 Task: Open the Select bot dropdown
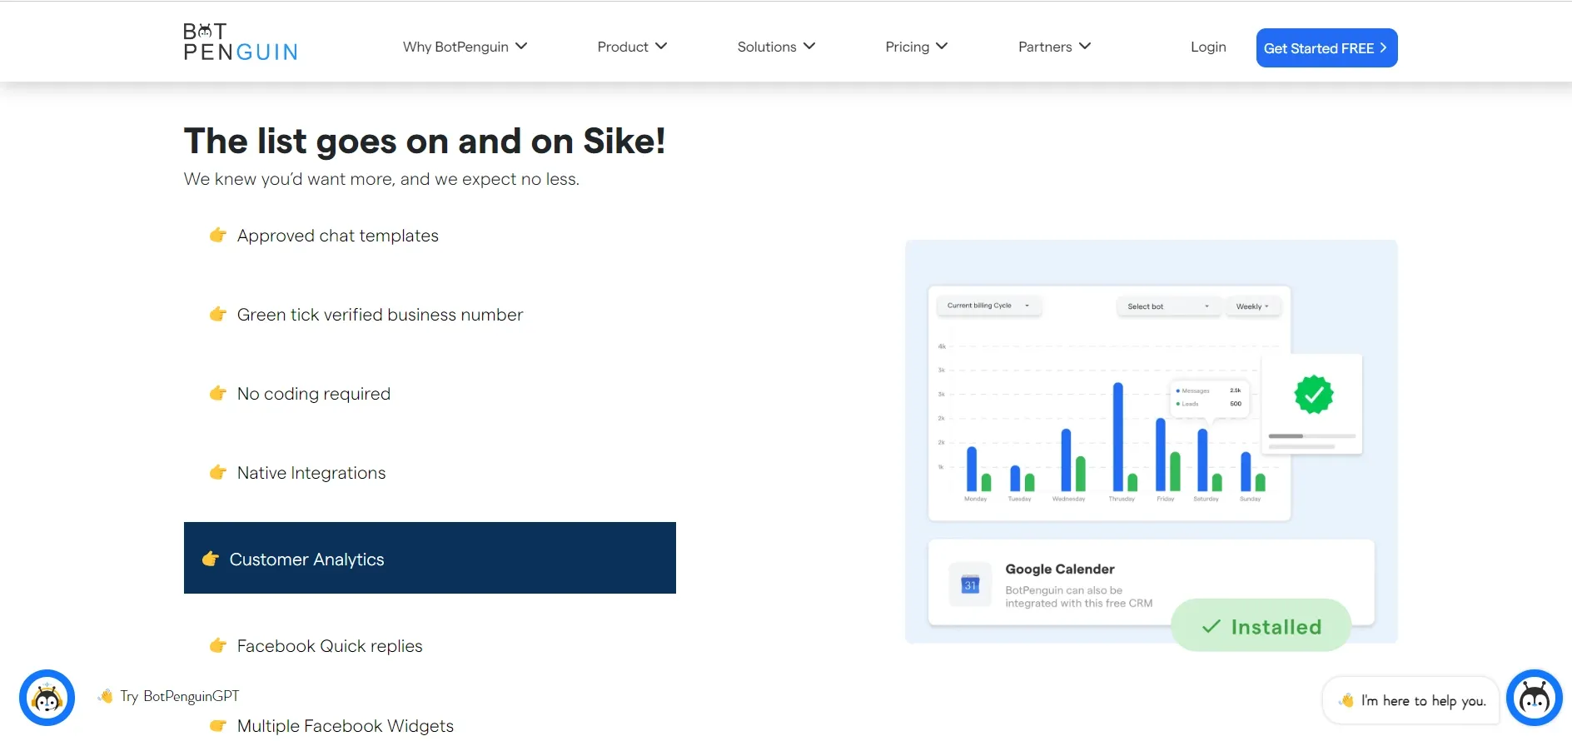[1168, 306]
